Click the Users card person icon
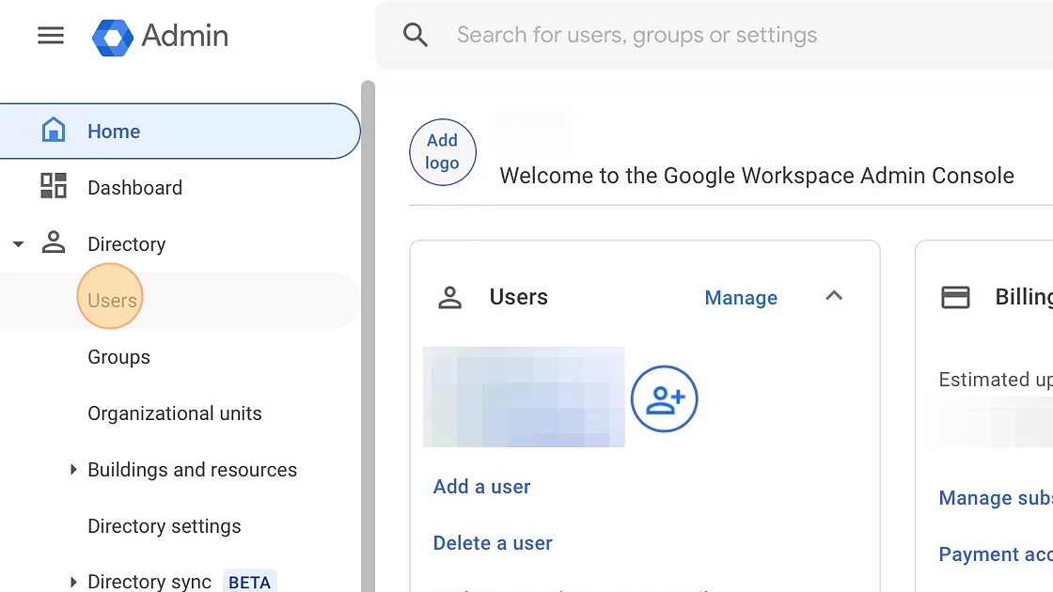 pos(449,297)
